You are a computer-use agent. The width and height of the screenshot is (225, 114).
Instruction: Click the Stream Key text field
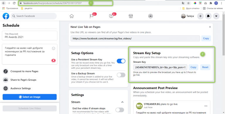click(160, 67)
